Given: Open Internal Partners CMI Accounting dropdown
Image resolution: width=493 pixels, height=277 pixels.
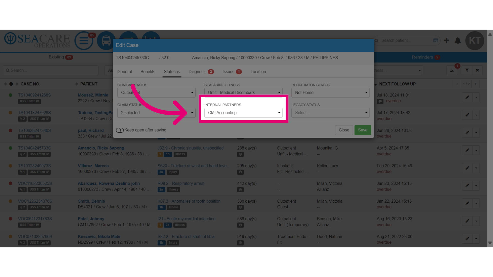Looking at the screenshot, I should pos(243,113).
